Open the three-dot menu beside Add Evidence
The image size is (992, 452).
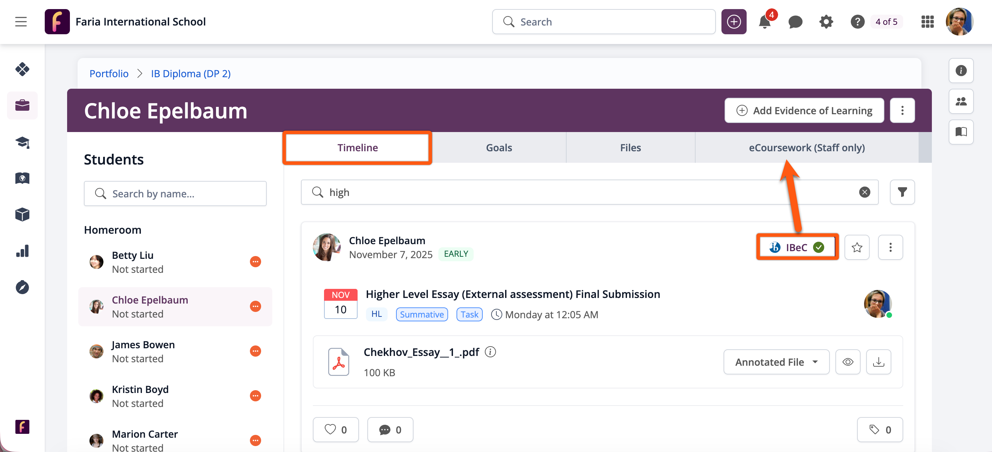point(902,111)
